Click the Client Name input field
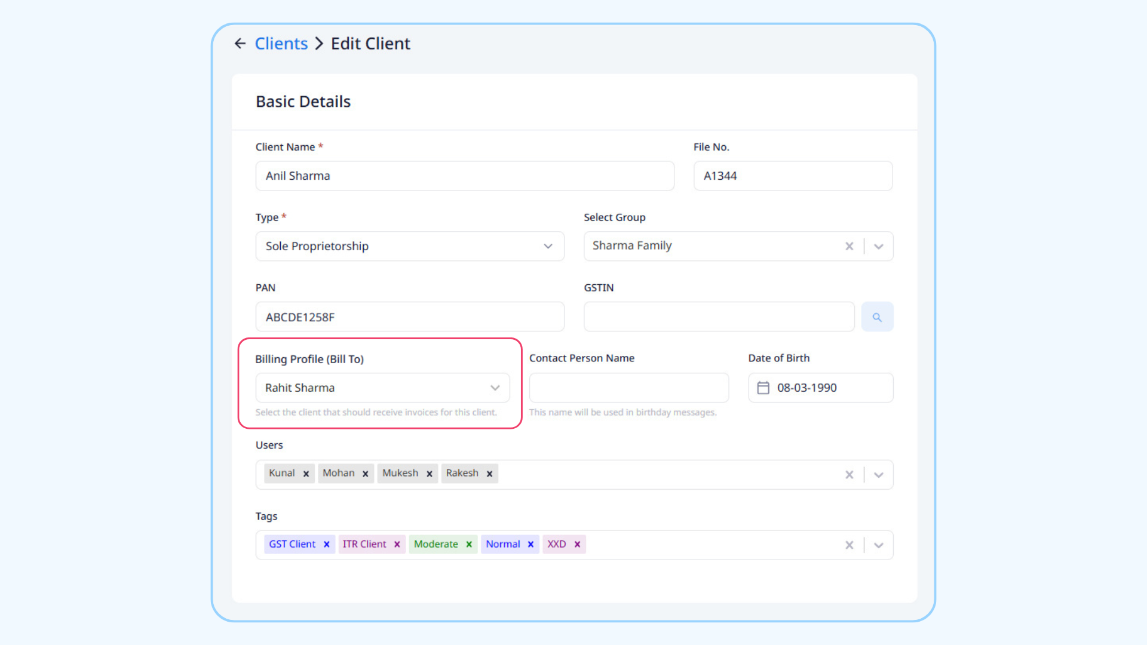Image resolution: width=1147 pixels, height=645 pixels. click(465, 176)
